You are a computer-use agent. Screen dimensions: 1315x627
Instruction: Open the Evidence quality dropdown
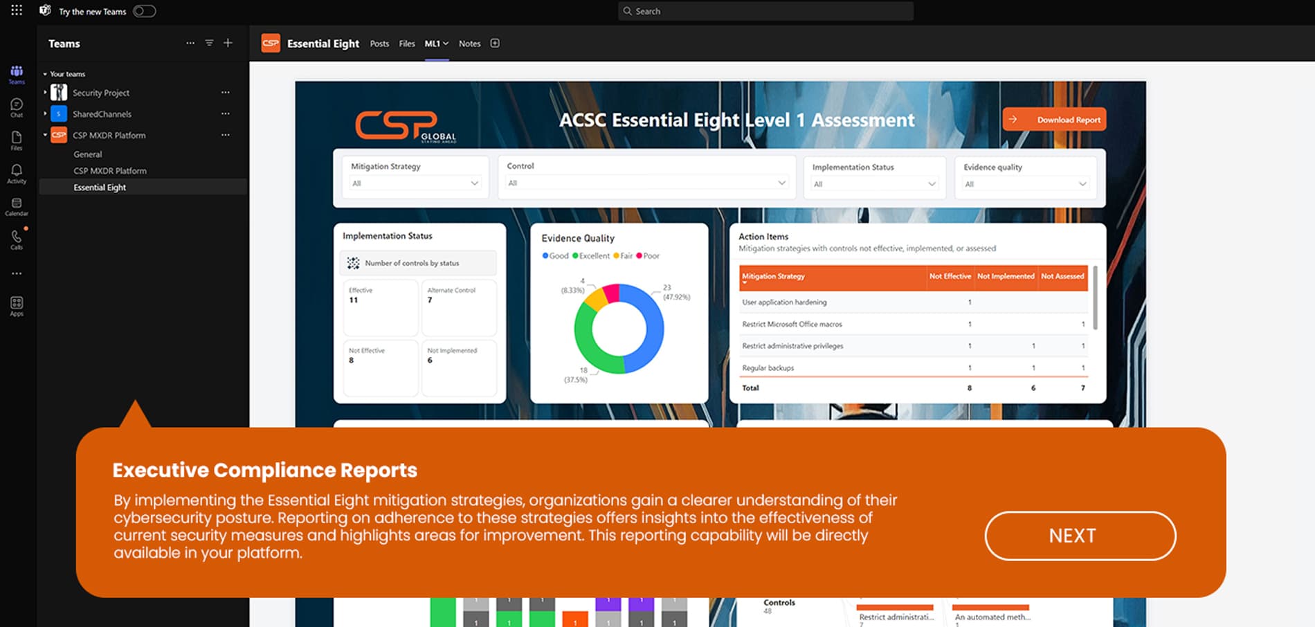coord(1025,184)
